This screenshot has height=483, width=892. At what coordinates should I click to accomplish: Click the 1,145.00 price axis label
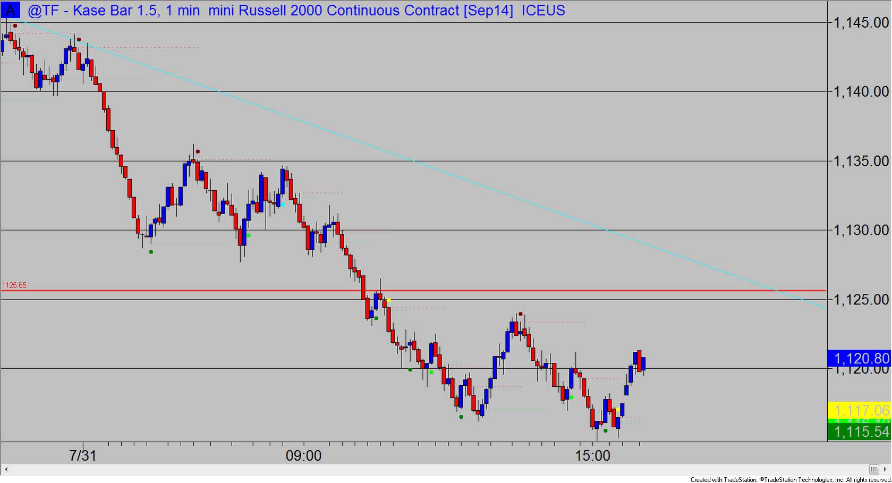click(x=861, y=22)
